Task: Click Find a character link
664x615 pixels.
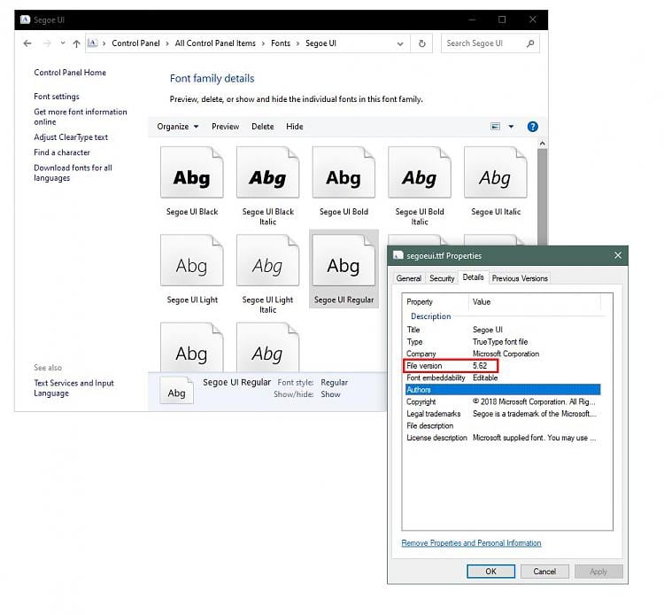Action: 62,152
